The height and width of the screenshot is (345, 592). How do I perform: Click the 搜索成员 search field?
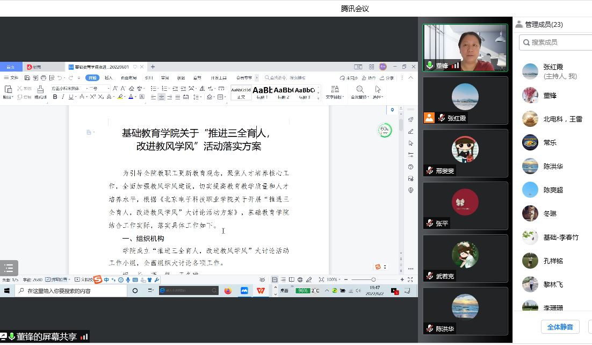pos(557,42)
